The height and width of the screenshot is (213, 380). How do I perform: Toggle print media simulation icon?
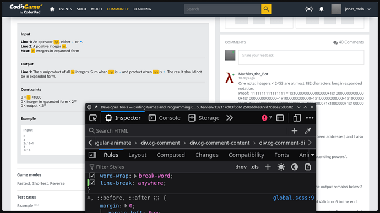[x=308, y=167]
